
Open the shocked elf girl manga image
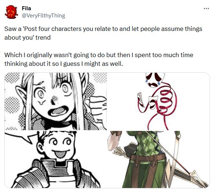[x=56, y=101]
